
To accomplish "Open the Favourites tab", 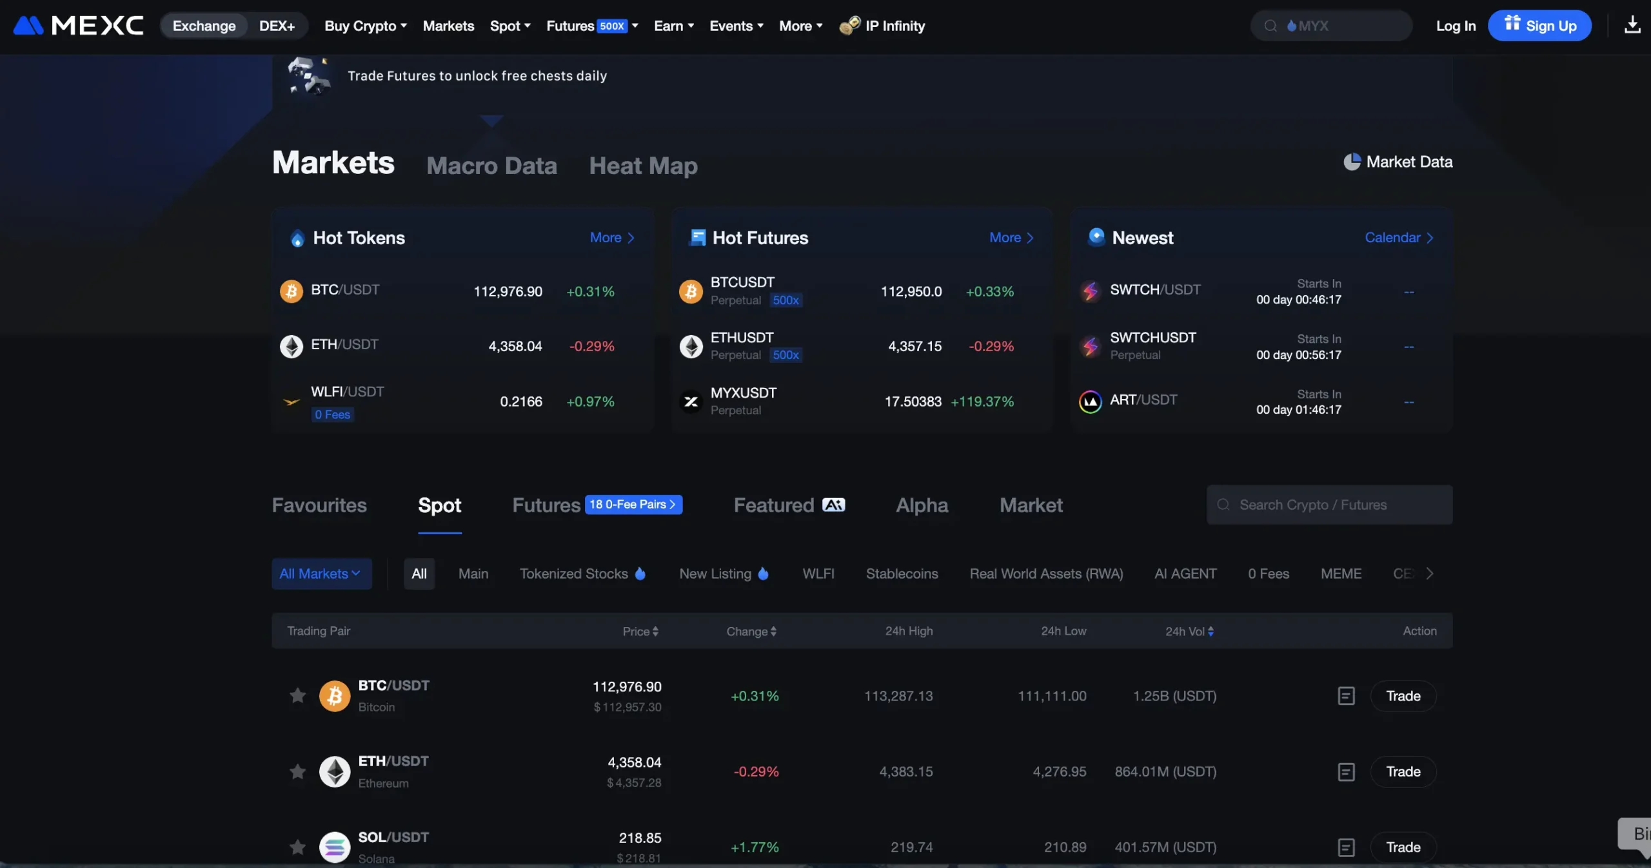I will 319,505.
